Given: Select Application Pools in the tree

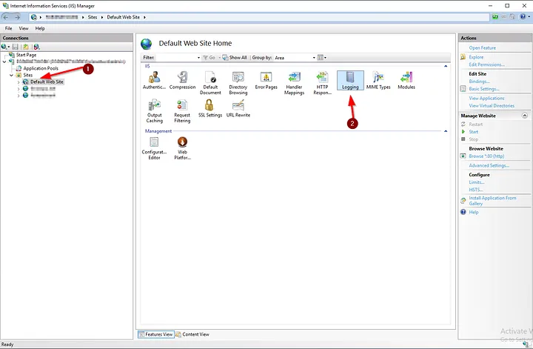Looking at the screenshot, I should pos(40,68).
